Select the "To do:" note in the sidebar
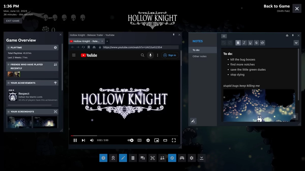 [203, 50]
